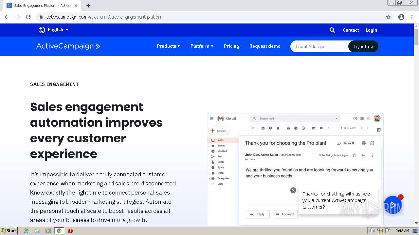This screenshot has width=419, height=235.
Task: Click the Gmail inbox illustration image
Action: point(295,169)
